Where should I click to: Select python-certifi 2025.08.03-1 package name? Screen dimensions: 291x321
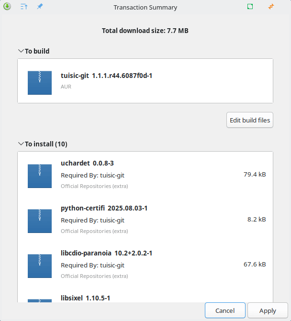tap(104, 208)
